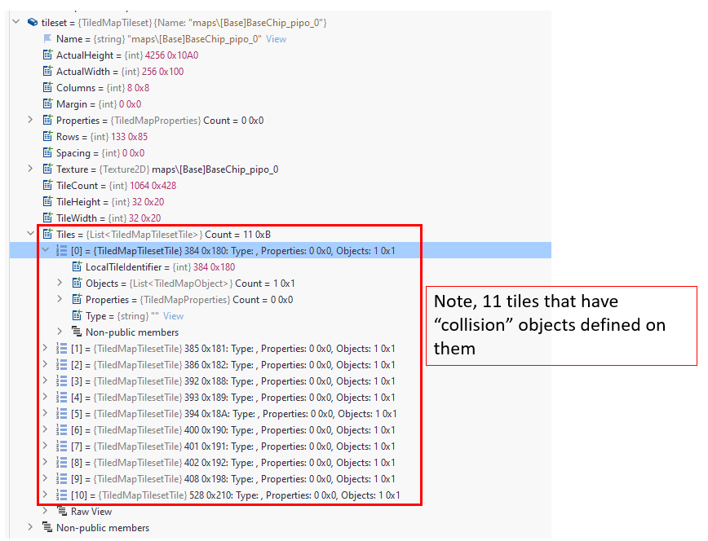
Task: Click the property icon beside TileCount
Action: pyautogui.click(x=47, y=185)
